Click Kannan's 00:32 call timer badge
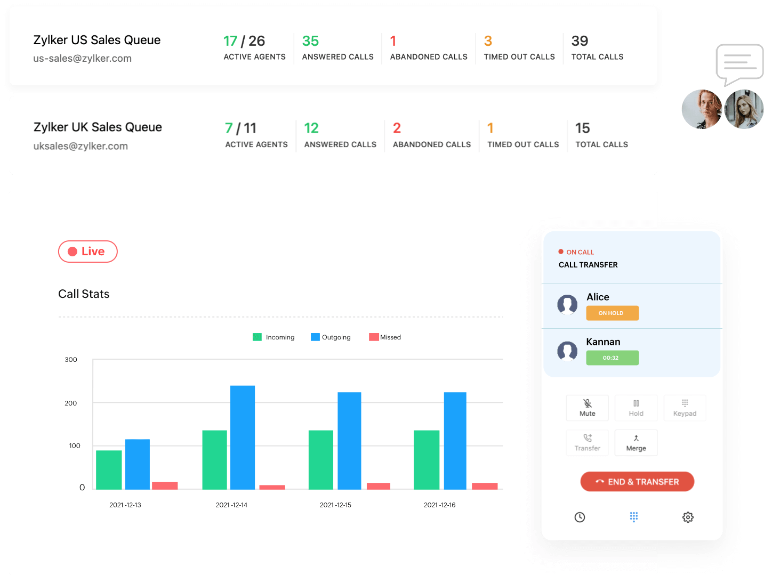 (612, 358)
